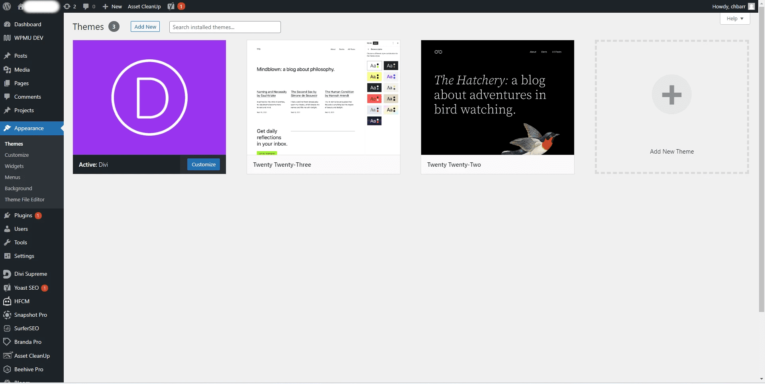Click the Comments sidebar icon
Viewport: 765px width, 384px height.
(x=7, y=97)
